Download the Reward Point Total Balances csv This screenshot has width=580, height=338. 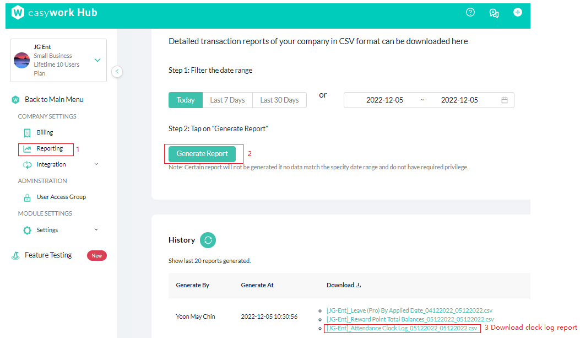410,319
